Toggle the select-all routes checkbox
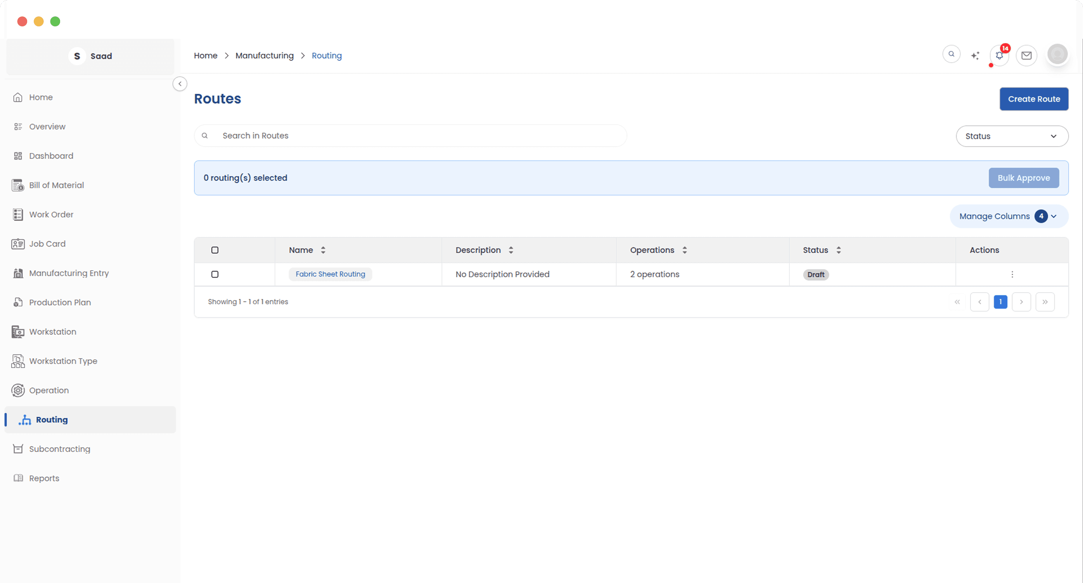 215,250
